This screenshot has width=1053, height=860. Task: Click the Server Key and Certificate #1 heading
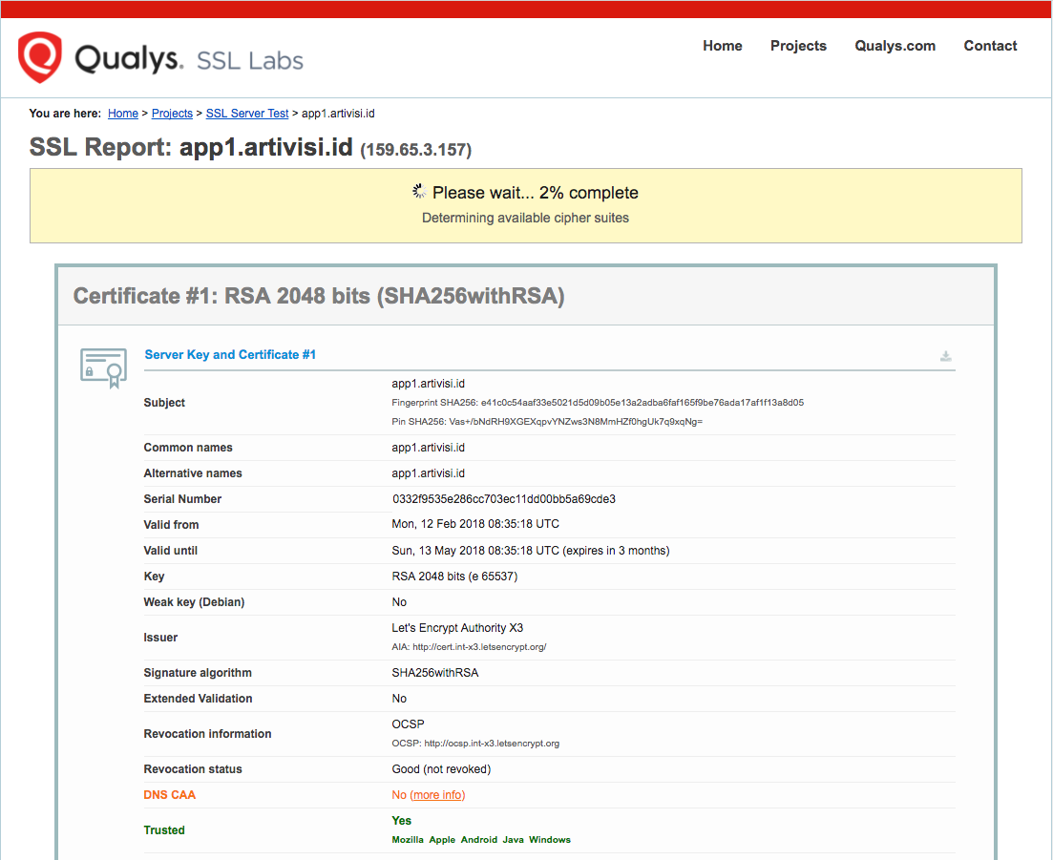tap(230, 354)
